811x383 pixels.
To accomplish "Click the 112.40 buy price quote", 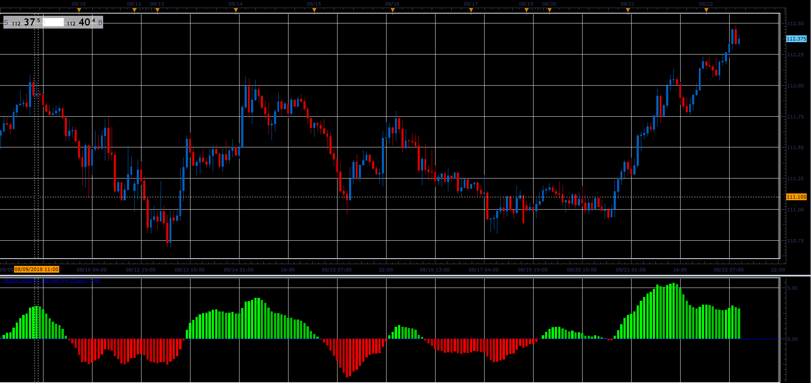I will pos(81,22).
